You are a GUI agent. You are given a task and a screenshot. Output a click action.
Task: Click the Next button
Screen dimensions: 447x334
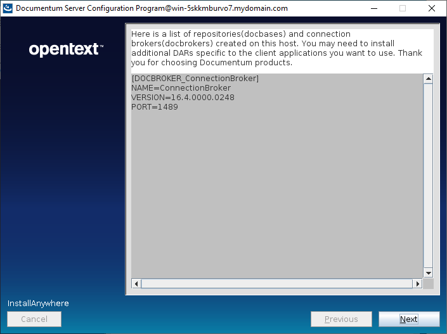tap(409, 319)
